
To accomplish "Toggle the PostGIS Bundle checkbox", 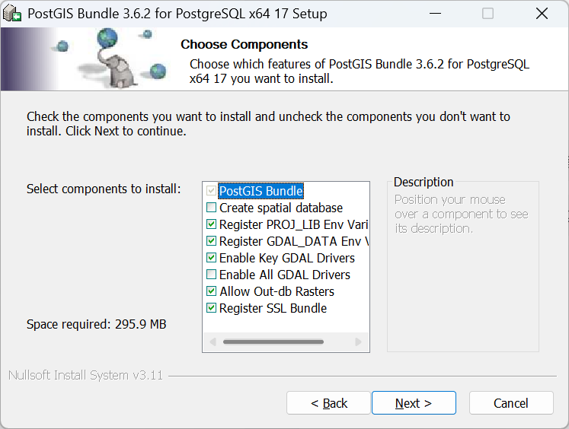I will pyautogui.click(x=211, y=191).
